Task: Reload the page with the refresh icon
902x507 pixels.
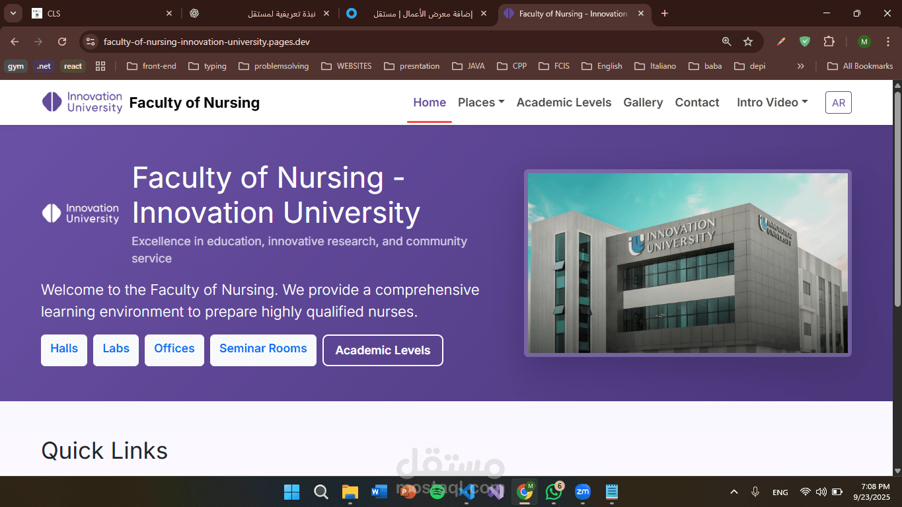Action: (x=62, y=42)
